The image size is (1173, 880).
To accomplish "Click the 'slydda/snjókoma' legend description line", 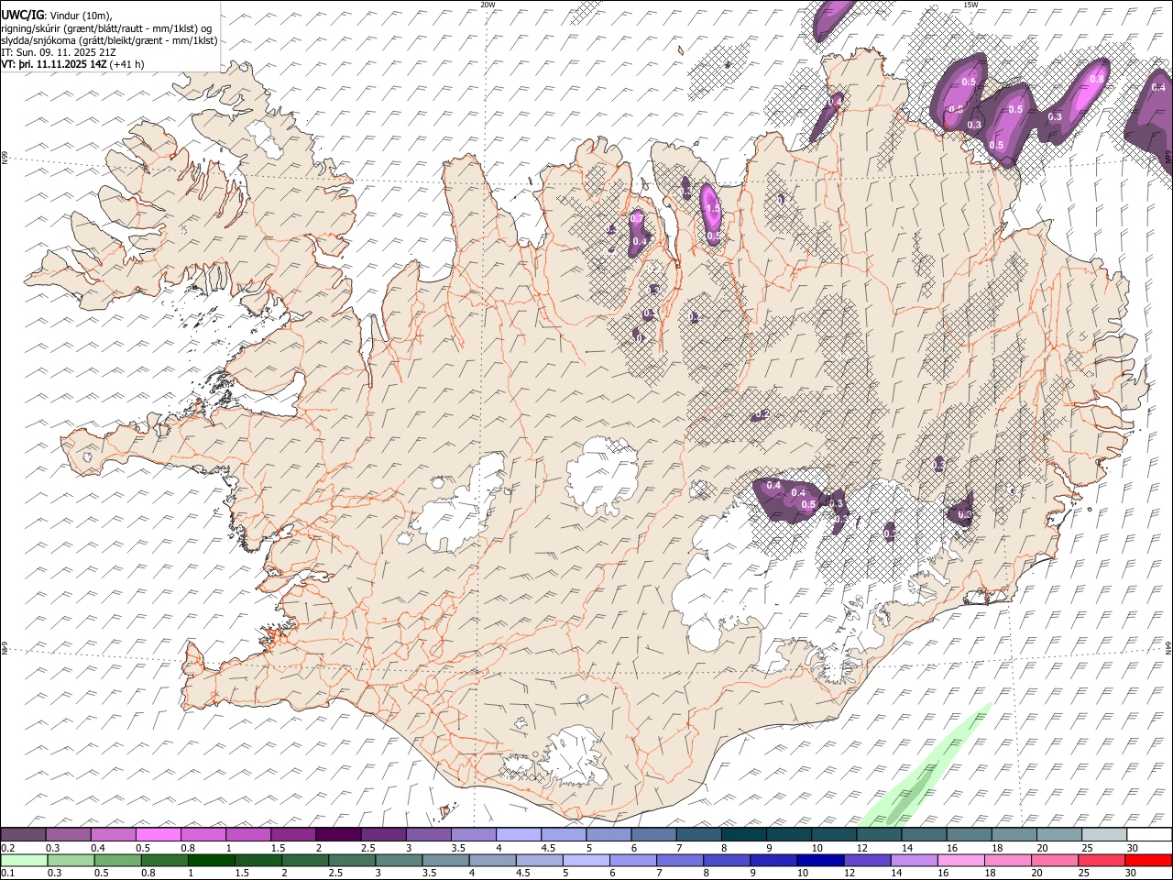I will click(x=109, y=40).
